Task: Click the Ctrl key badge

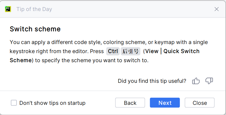Action: point(113,51)
